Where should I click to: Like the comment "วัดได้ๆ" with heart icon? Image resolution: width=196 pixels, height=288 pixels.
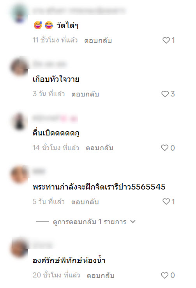pyautogui.click(x=166, y=40)
